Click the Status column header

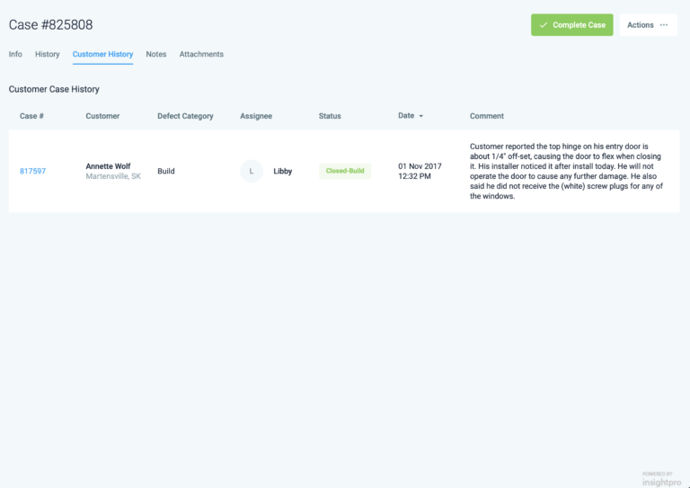331,116
